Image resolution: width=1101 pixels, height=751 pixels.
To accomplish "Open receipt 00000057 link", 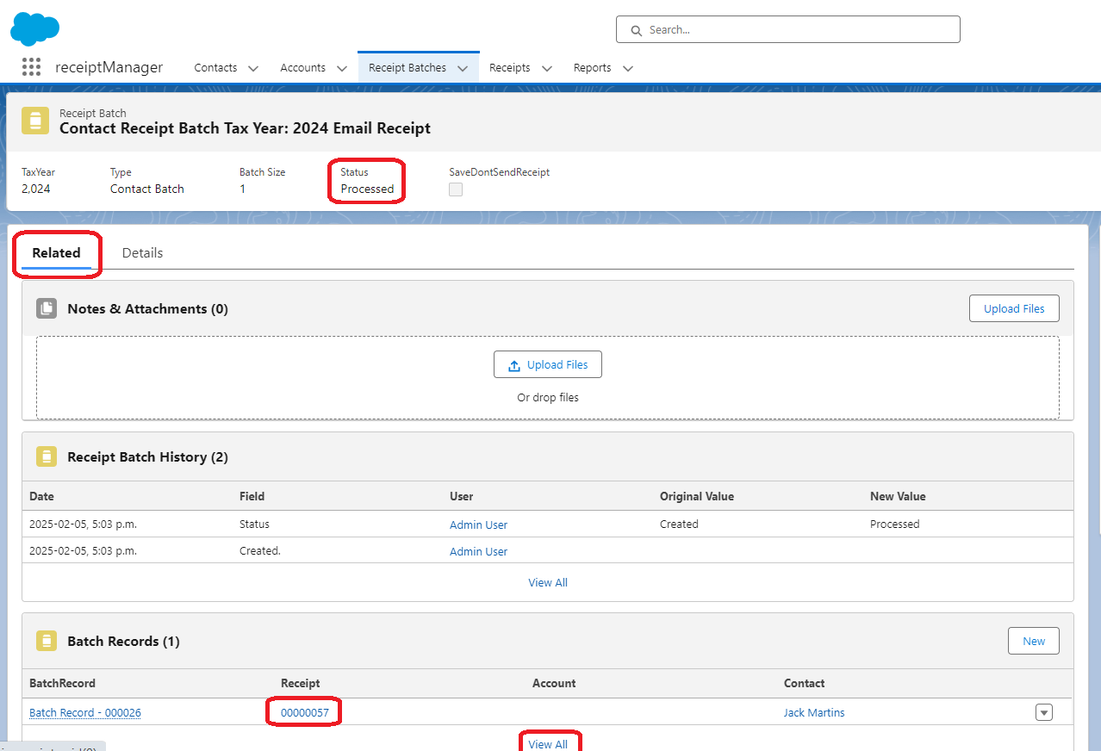I will click(305, 712).
